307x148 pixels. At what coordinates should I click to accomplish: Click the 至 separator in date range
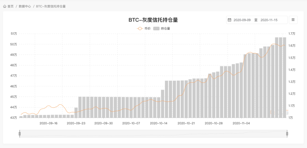click(256, 20)
